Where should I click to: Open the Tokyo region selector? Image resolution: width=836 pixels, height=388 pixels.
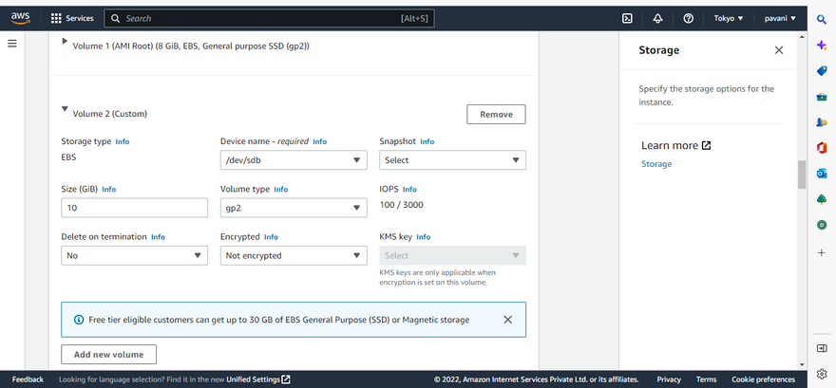(729, 18)
